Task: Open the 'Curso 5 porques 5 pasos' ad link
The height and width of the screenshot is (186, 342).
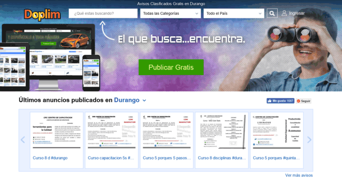Action: [167, 158]
